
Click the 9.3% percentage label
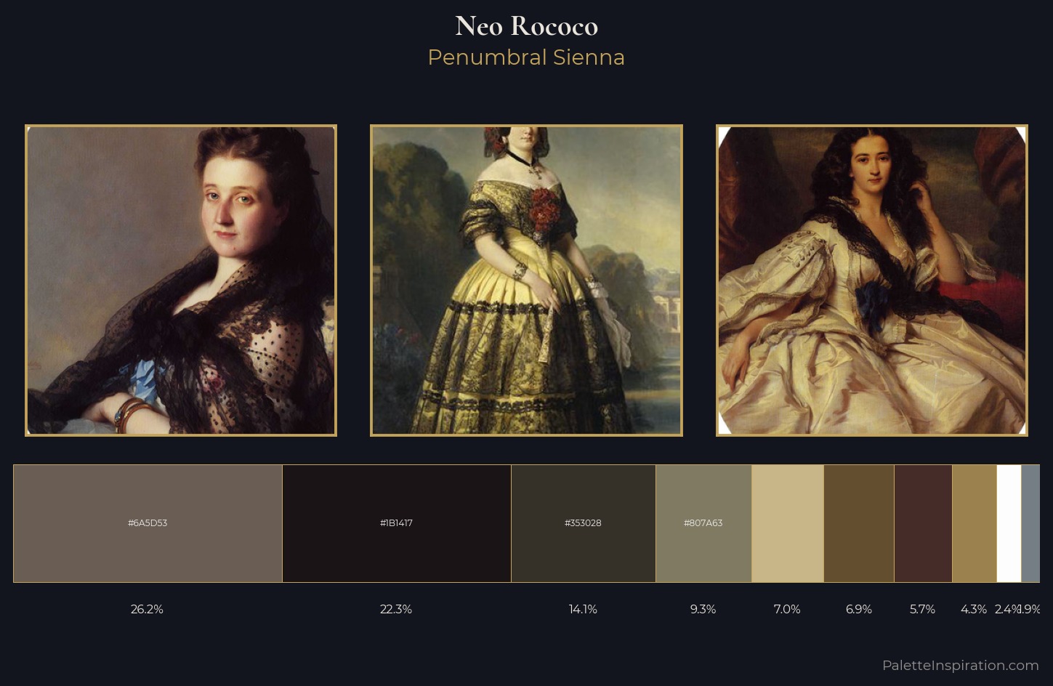[x=703, y=609]
